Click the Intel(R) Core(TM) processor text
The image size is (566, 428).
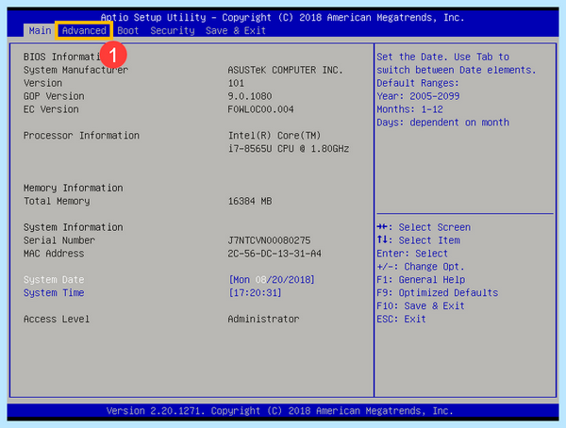pyautogui.click(x=275, y=136)
